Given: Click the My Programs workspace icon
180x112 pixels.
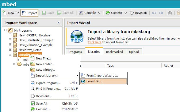Looking at the screenshot, I should tap(10, 30).
